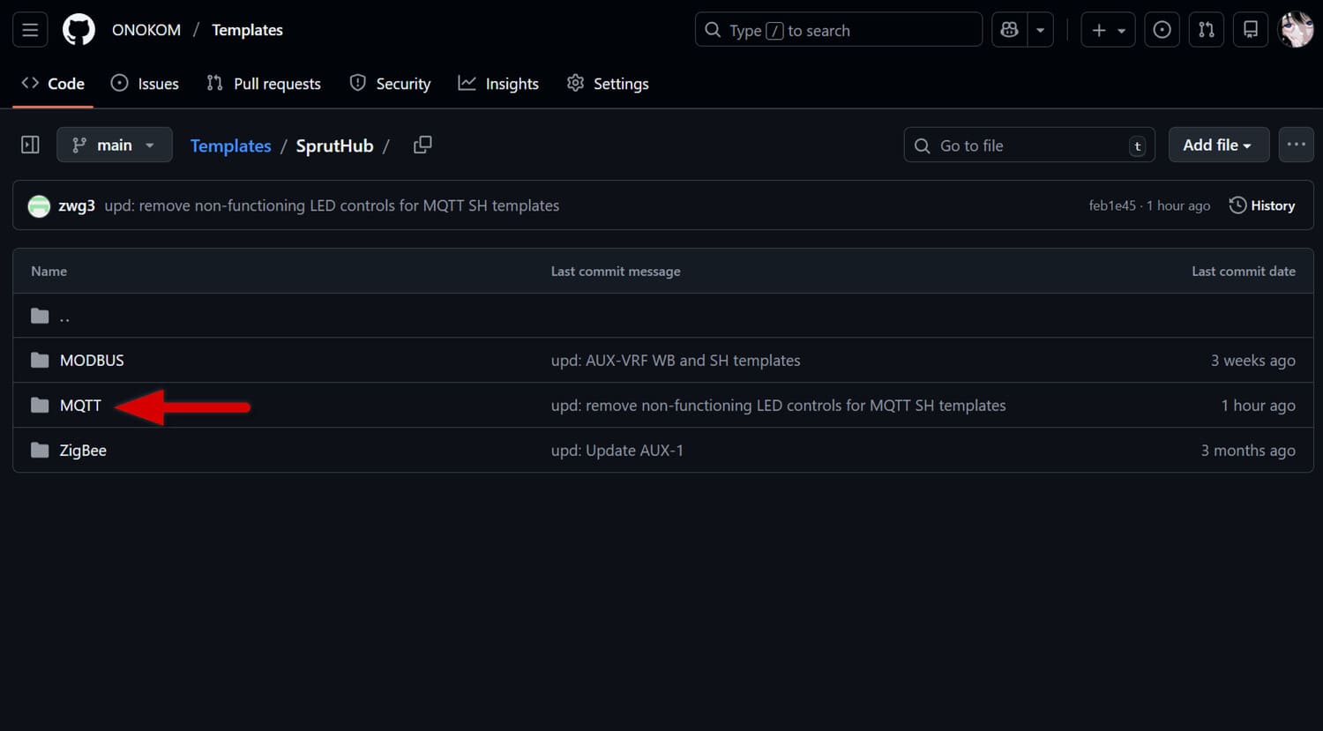Click your profile avatar

(1295, 29)
